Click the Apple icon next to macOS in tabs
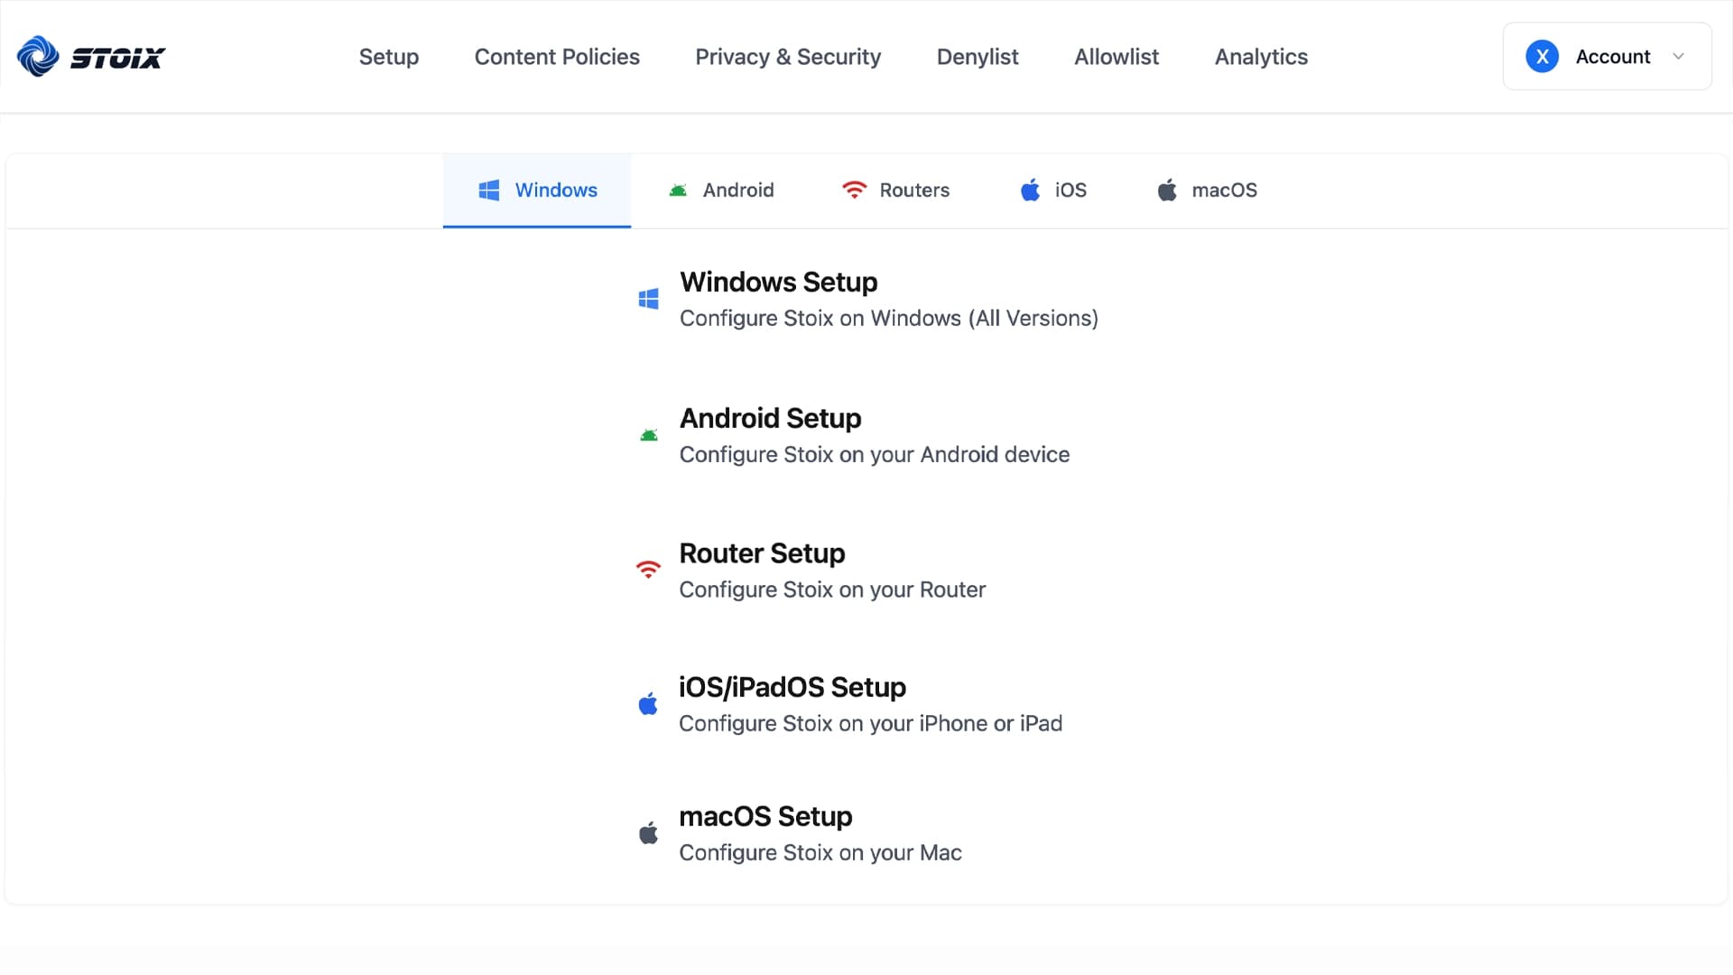The image size is (1733, 975). click(1168, 190)
